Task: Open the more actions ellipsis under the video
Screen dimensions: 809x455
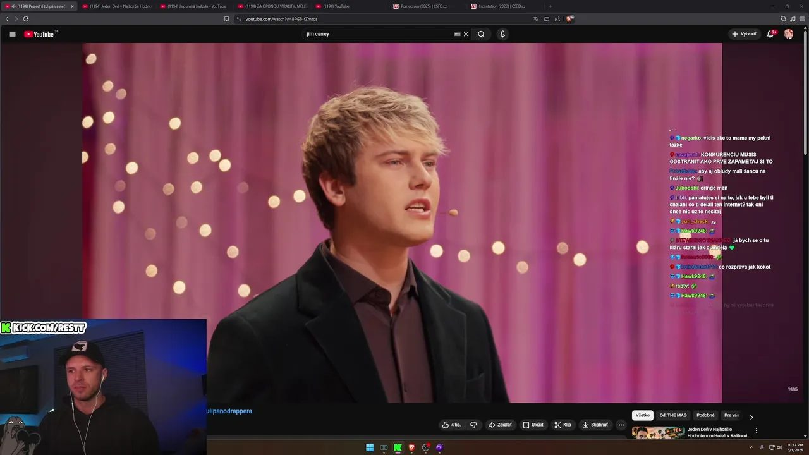Action: point(621,425)
